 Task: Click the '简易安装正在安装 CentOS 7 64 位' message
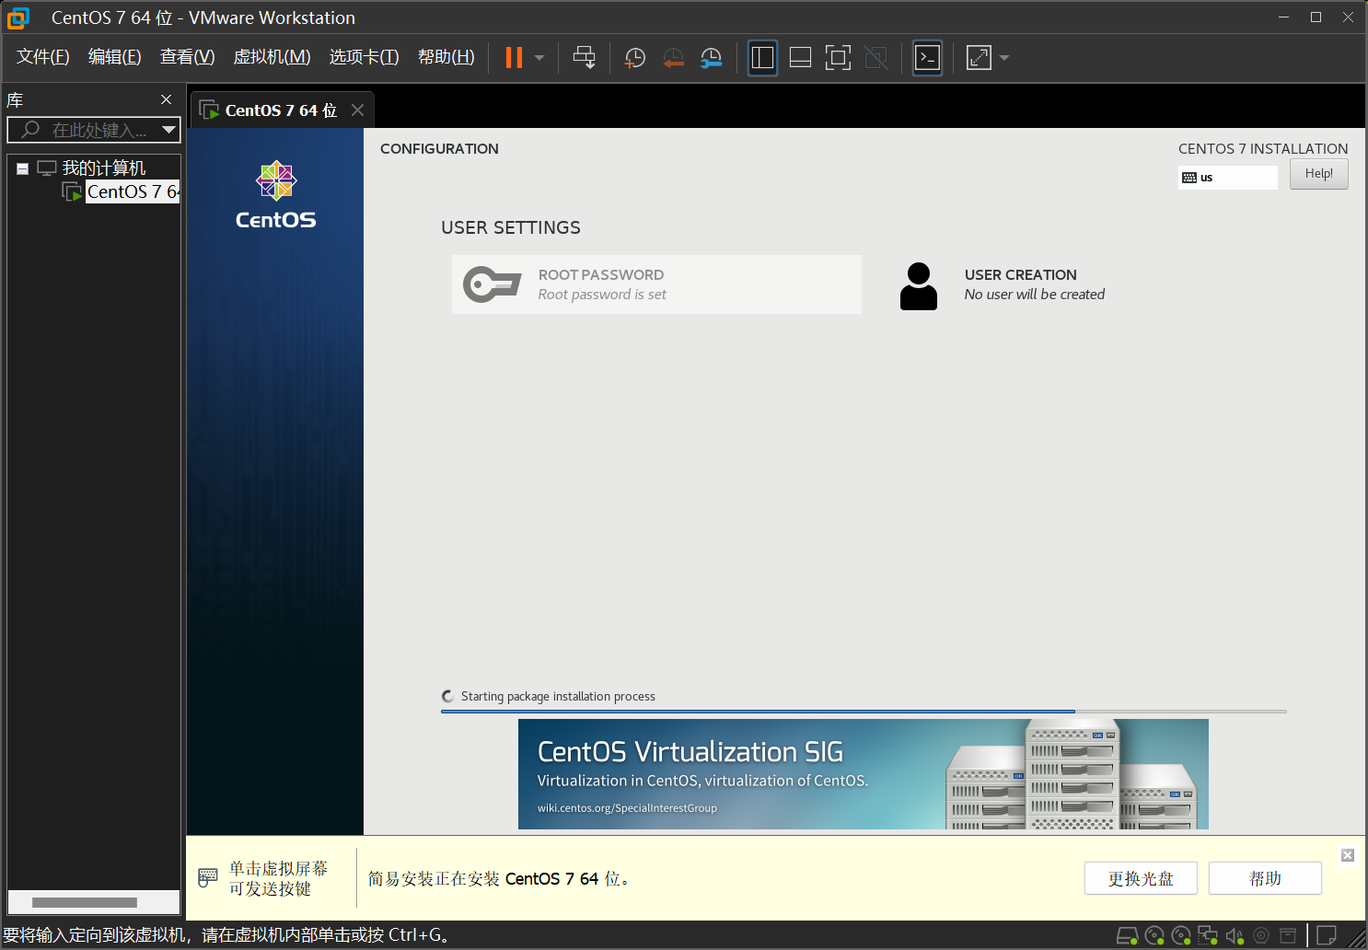(x=499, y=879)
